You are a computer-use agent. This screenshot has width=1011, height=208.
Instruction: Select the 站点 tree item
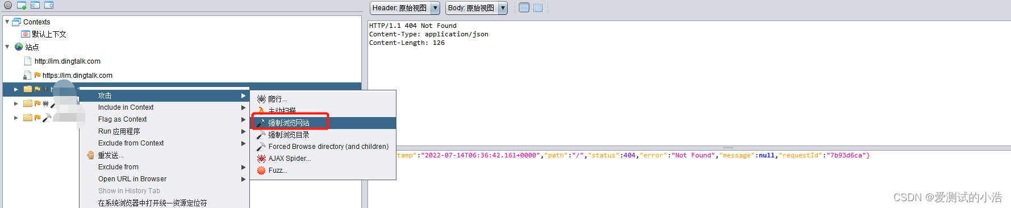[x=32, y=47]
